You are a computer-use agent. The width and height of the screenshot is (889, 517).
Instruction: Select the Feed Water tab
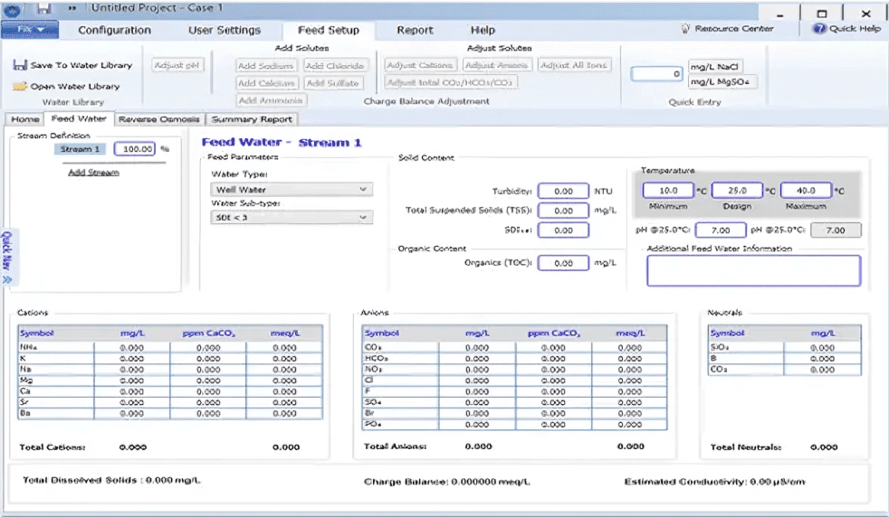[x=79, y=118]
